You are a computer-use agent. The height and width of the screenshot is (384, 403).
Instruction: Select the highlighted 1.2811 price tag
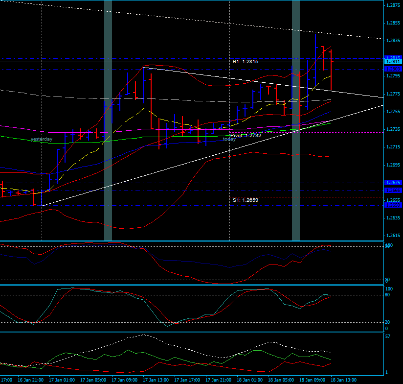393,62
